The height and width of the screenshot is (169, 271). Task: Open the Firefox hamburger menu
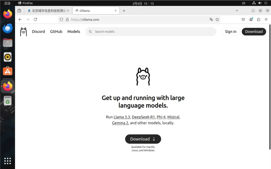point(266,20)
